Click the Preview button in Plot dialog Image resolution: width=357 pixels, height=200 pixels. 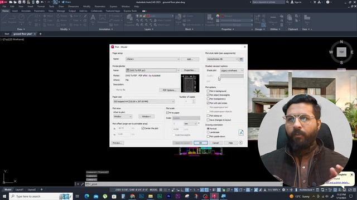[118, 143]
